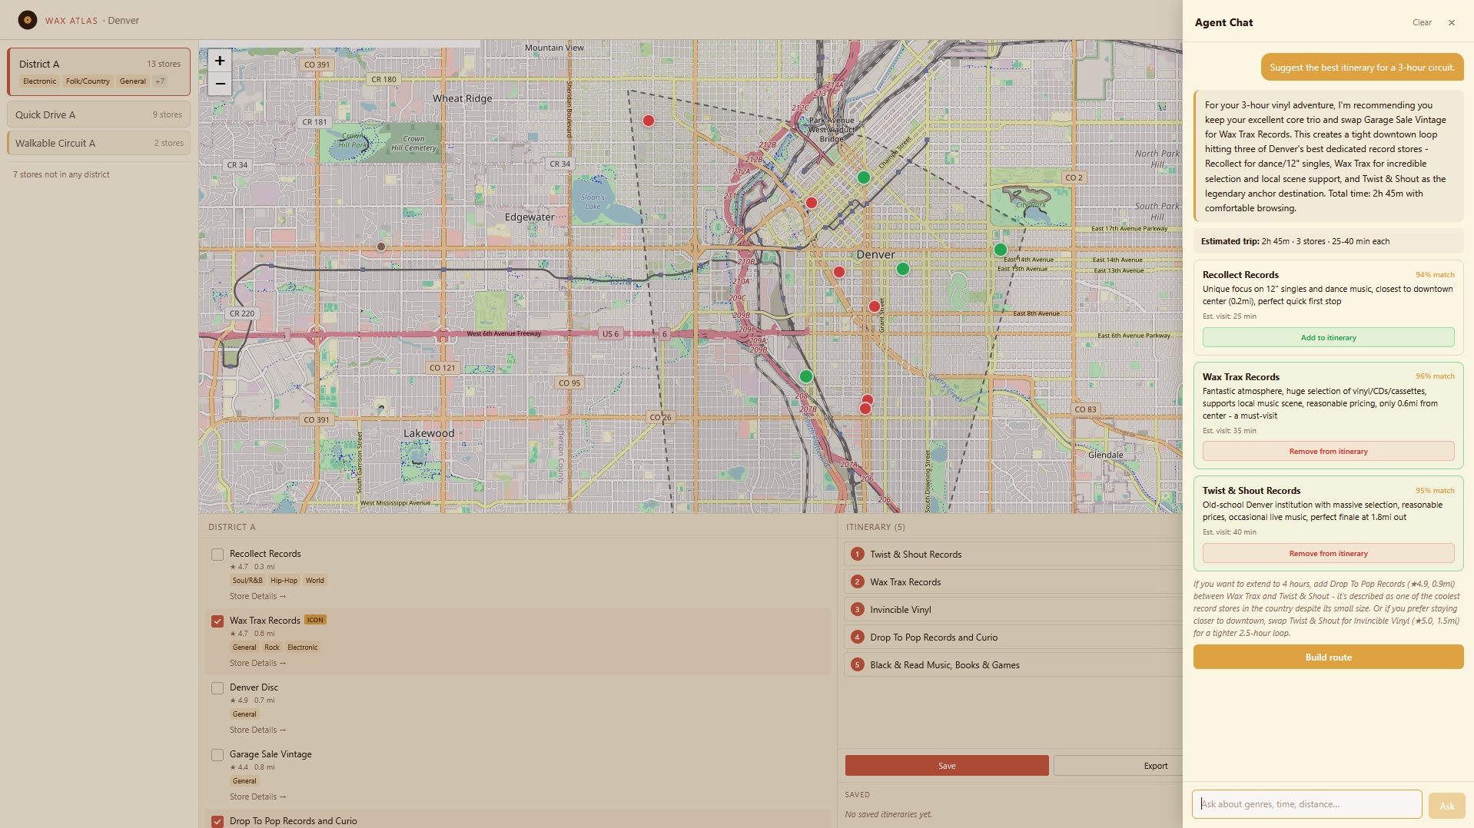Open Store Details for Denver Disc
Image resolution: width=1474 pixels, height=828 pixels.
pyautogui.click(x=257, y=730)
